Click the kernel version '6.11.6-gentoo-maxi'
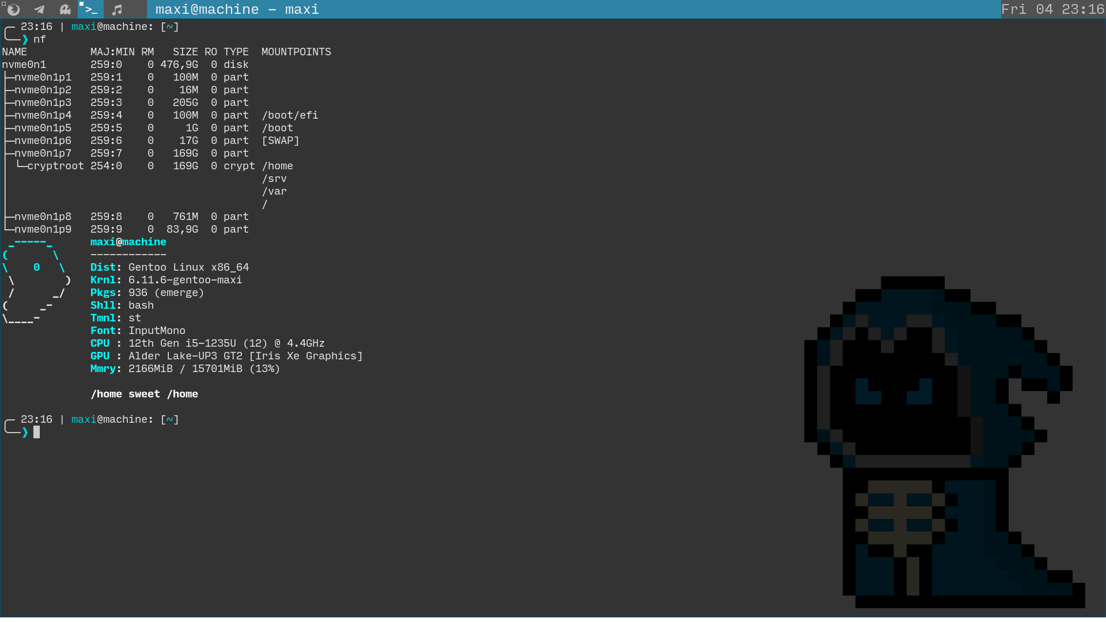Viewport: 1106px width, 622px height. point(185,280)
